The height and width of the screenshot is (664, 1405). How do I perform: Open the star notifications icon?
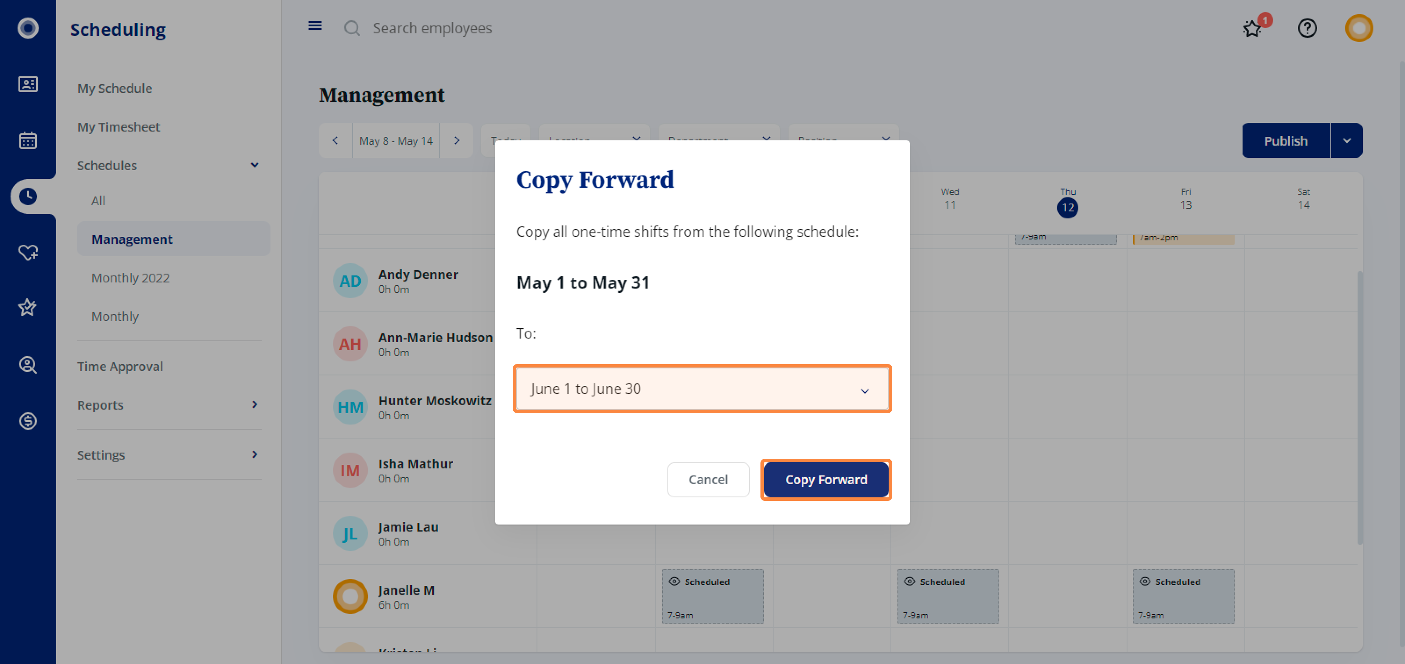point(1253,28)
